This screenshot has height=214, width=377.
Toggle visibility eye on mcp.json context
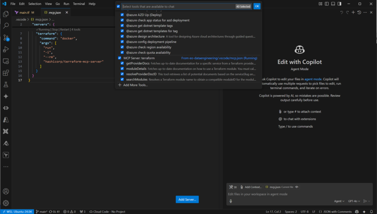pyautogui.click(x=297, y=187)
